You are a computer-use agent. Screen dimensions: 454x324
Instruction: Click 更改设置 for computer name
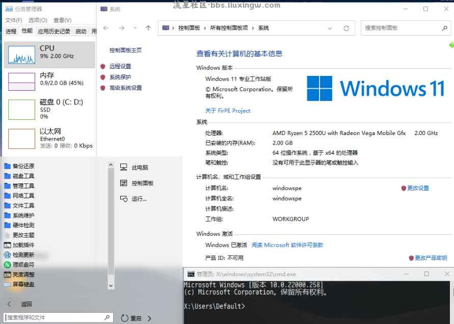(x=418, y=188)
